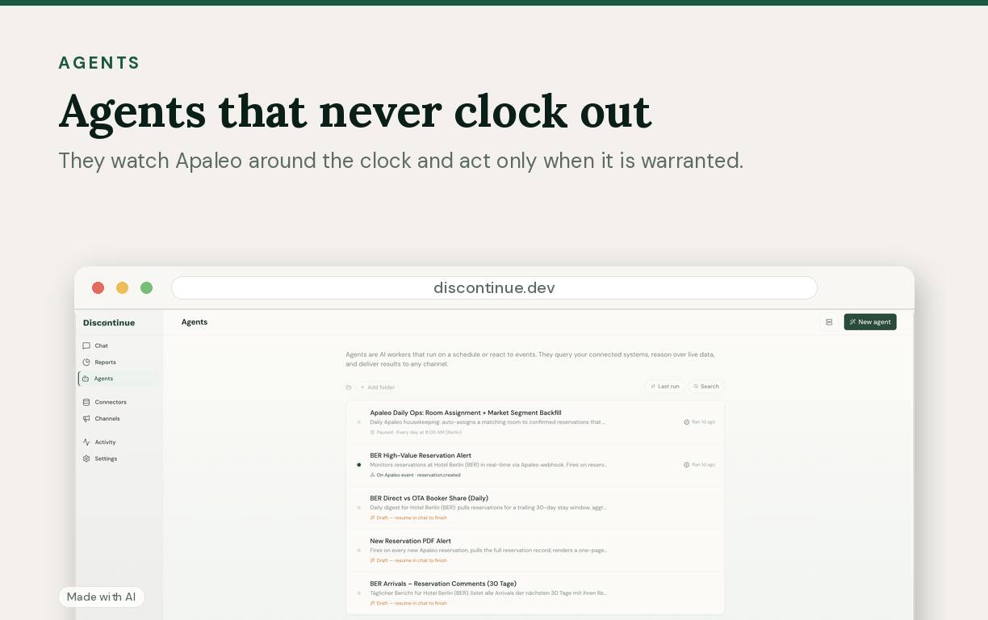Image resolution: width=988 pixels, height=620 pixels.
Task: Click the active status dot of BER High-Value Reservation Alert
Action: pyautogui.click(x=359, y=465)
